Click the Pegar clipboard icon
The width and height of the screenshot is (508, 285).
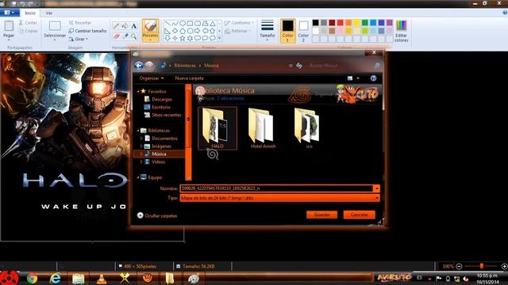tap(9, 26)
